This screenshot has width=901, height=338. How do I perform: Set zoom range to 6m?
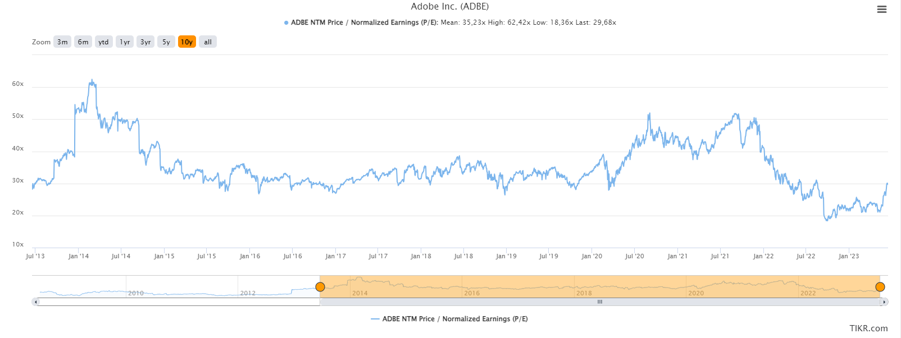(83, 42)
